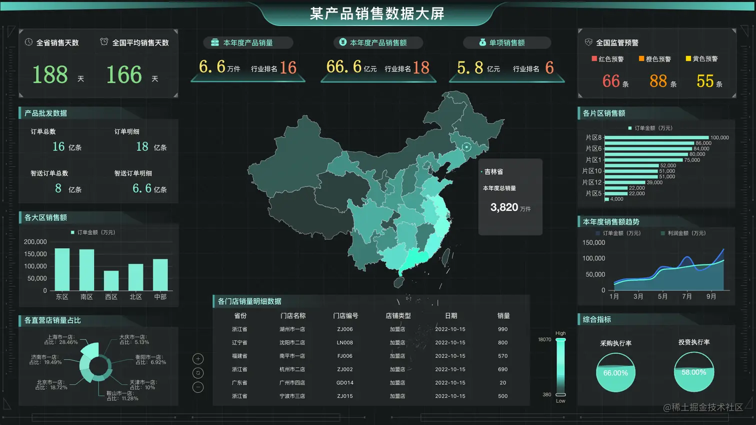Select the 西区 bar in 各大区销售额
The height and width of the screenshot is (425, 756).
111,281
